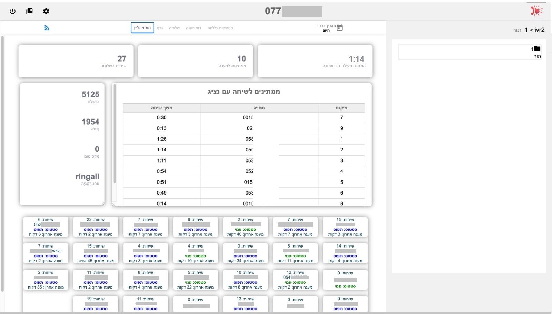The height and width of the screenshot is (314, 552).
Task: Click the ממתינות למענה card showing 10
Action: coord(195,61)
